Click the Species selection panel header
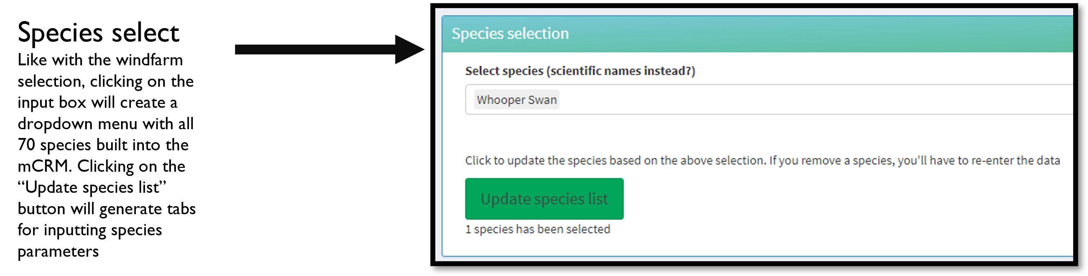The height and width of the screenshot is (276, 1088). 757,34
